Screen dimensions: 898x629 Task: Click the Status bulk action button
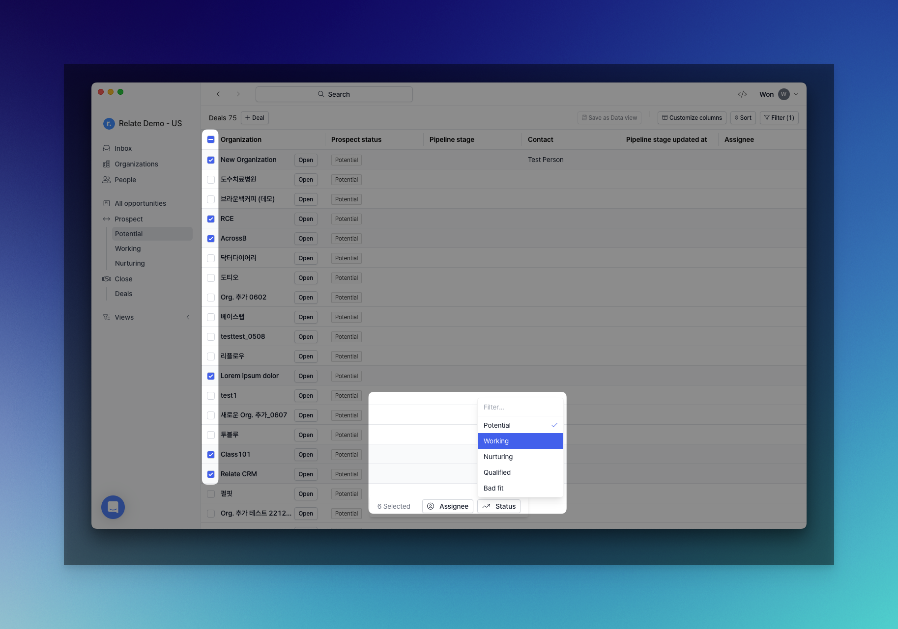[x=499, y=506]
